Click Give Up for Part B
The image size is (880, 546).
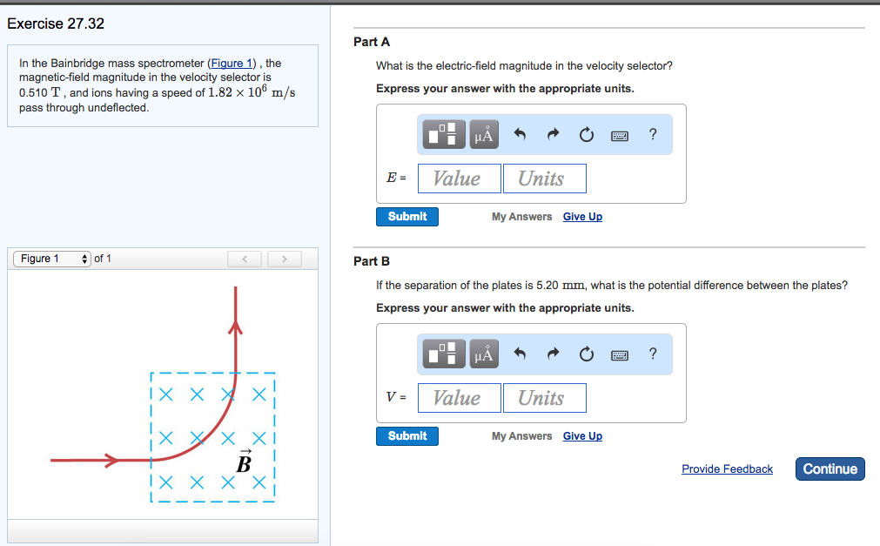pyautogui.click(x=581, y=435)
